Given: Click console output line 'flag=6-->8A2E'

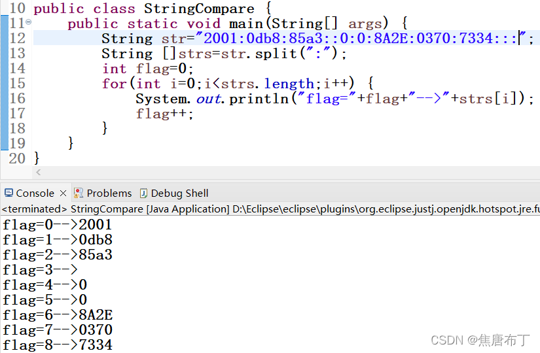Looking at the screenshot, I should pos(57,315).
